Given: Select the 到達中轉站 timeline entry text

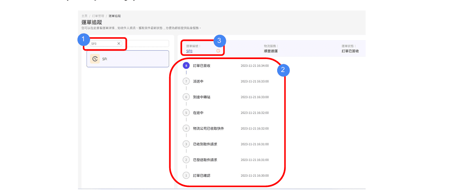Looking at the screenshot, I should coord(201,97).
